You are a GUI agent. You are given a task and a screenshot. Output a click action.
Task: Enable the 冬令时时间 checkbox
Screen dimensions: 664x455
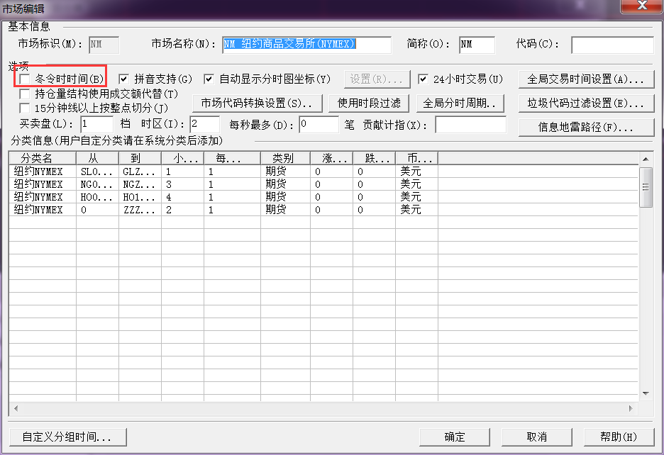[x=26, y=79]
